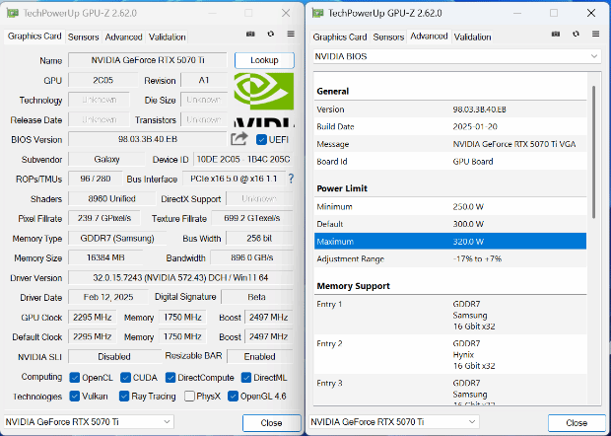Click Resizable BAR field showing Enabled

(260, 356)
